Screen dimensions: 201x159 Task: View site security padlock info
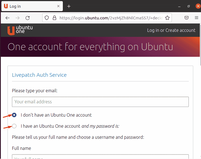point(54,18)
